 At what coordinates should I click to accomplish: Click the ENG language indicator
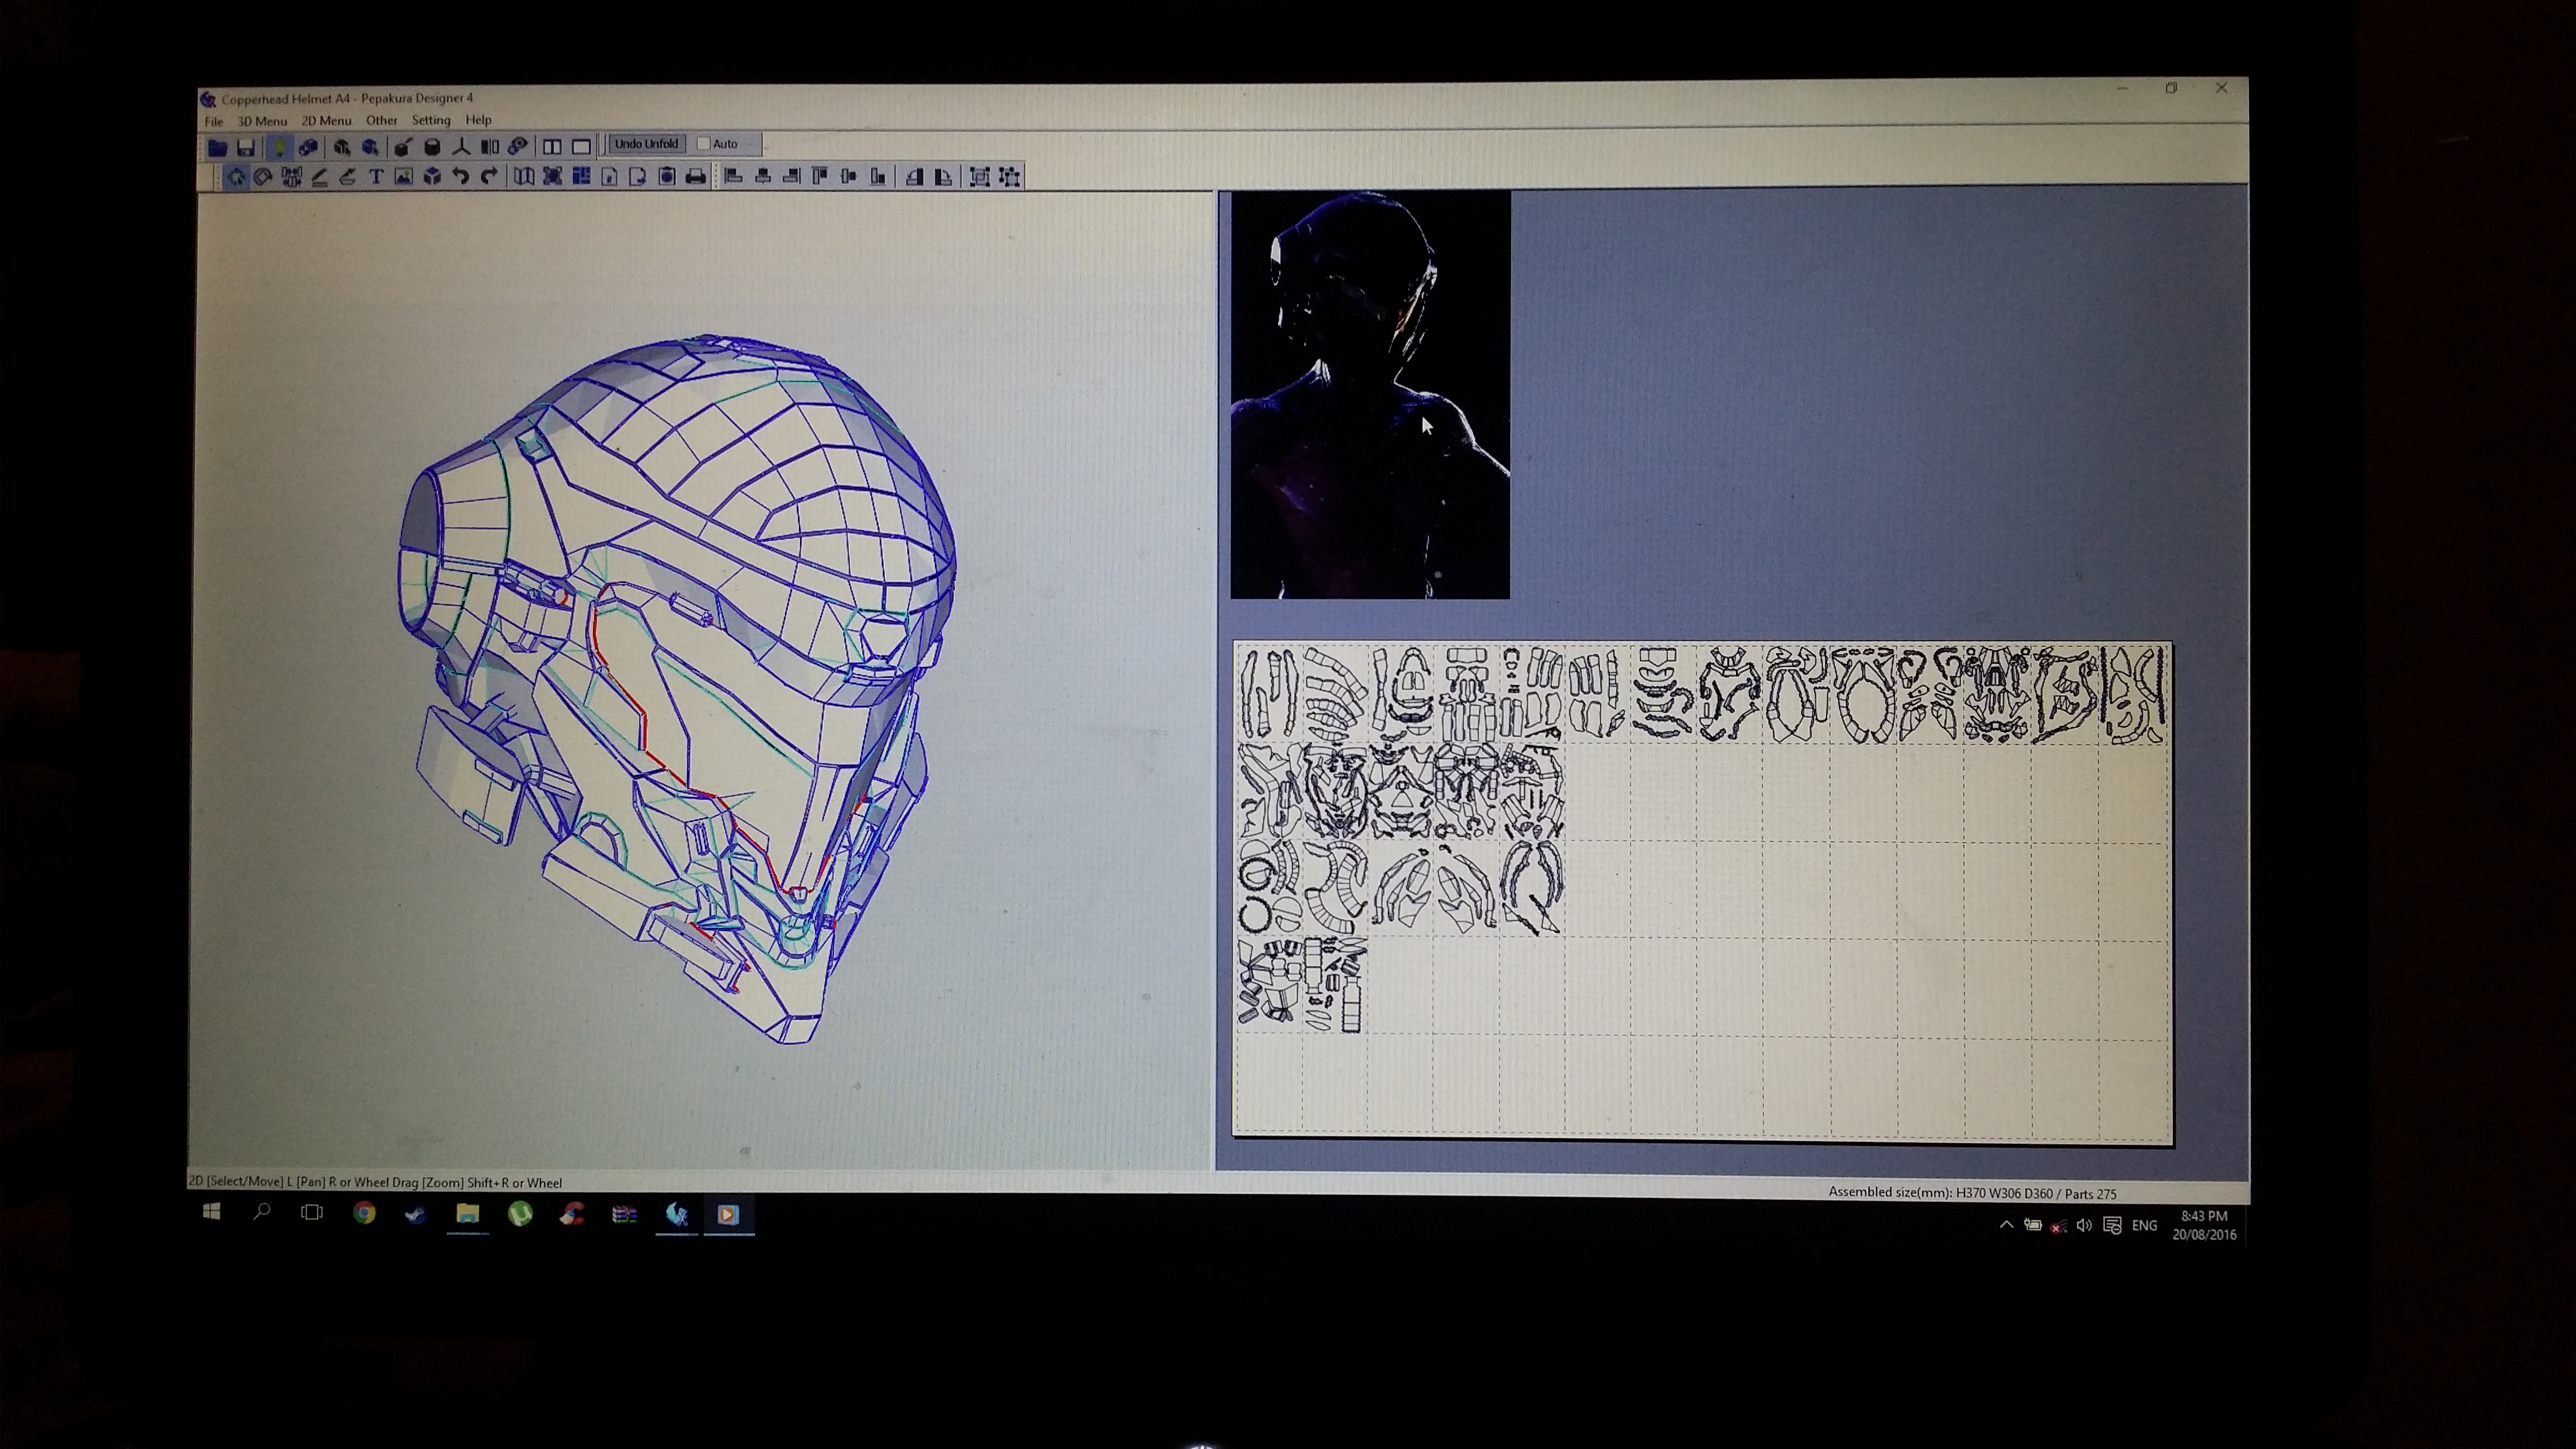tap(2144, 1225)
